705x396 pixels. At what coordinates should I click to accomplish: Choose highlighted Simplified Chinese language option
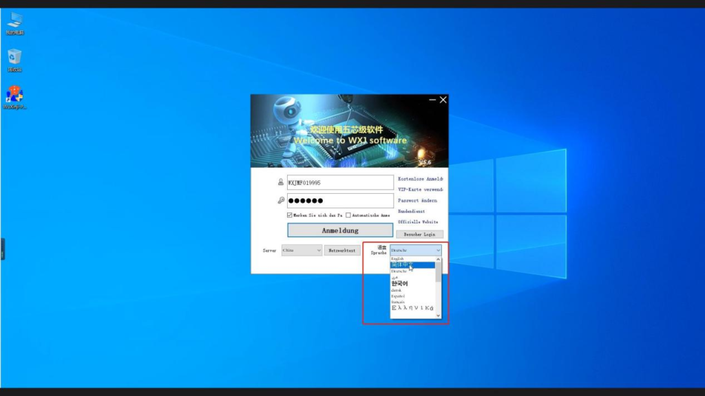tap(412, 265)
